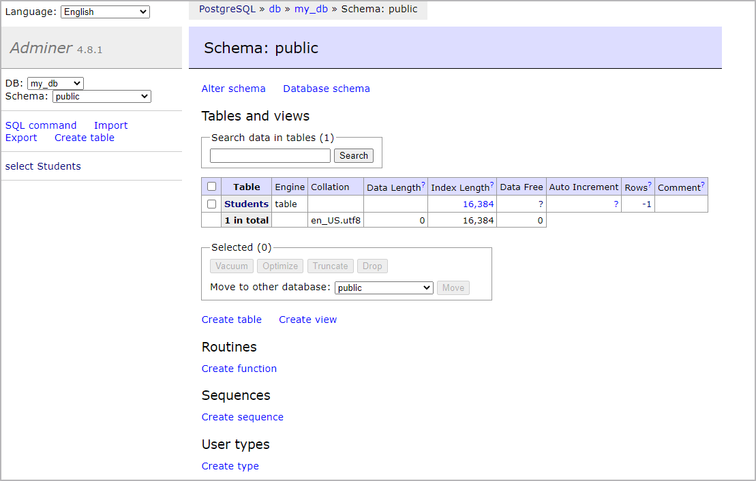The width and height of the screenshot is (756, 481).
Task: Click the Move button
Action: (453, 288)
